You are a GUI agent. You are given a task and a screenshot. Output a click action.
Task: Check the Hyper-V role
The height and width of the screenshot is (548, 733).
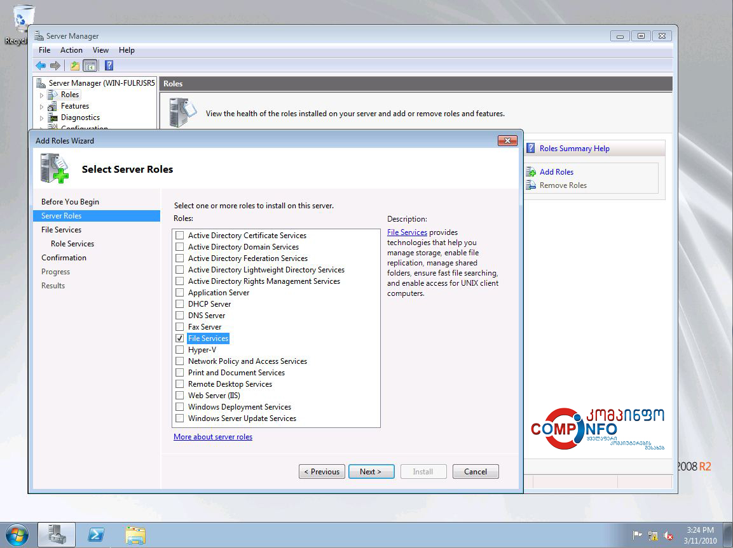pyautogui.click(x=179, y=350)
